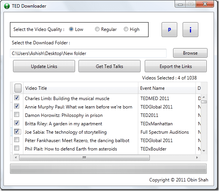Click the 'Select the Download Folder :' label
The width and height of the screenshot is (219, 191).
pyautogui.click(x=41, y=43)
